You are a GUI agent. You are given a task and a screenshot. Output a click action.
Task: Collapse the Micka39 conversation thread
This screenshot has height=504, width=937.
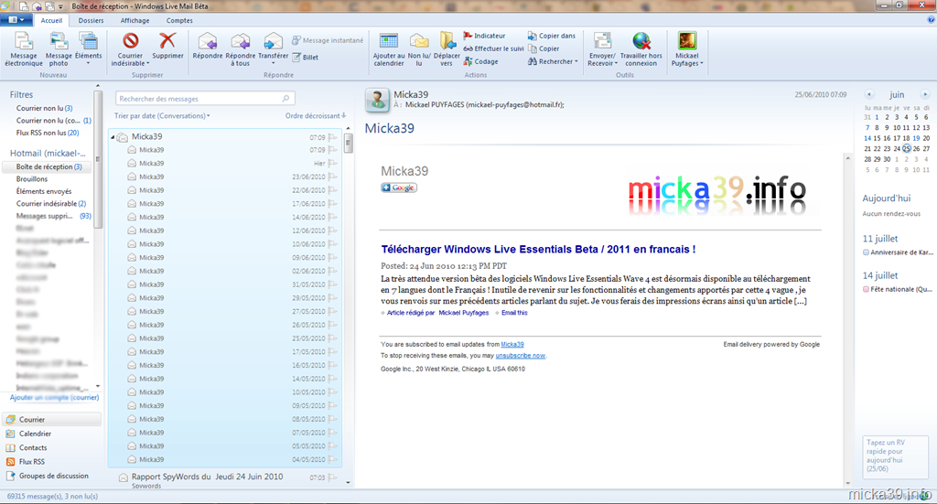[113, 137]
